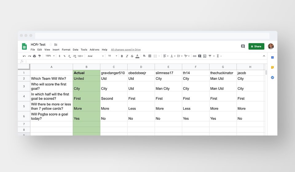Viewport: 295px width, 172px height.
Task: Toggle Strikethrough formatting
Action: point(132,56)
